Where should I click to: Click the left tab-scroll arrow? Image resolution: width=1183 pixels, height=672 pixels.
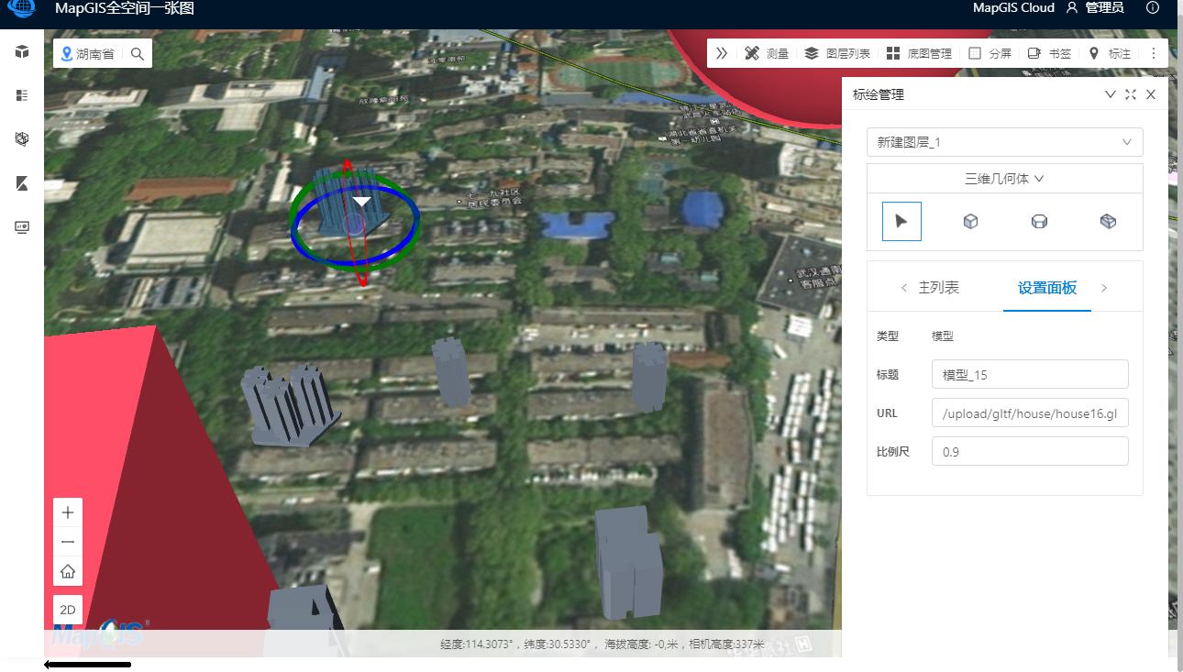tap(904, 288)
